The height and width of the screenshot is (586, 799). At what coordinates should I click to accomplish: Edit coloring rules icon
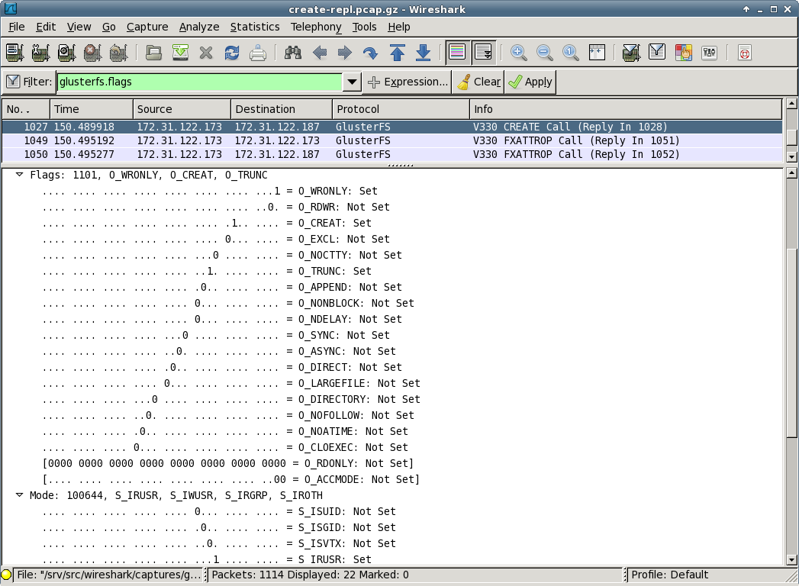[x=683, y=53]
